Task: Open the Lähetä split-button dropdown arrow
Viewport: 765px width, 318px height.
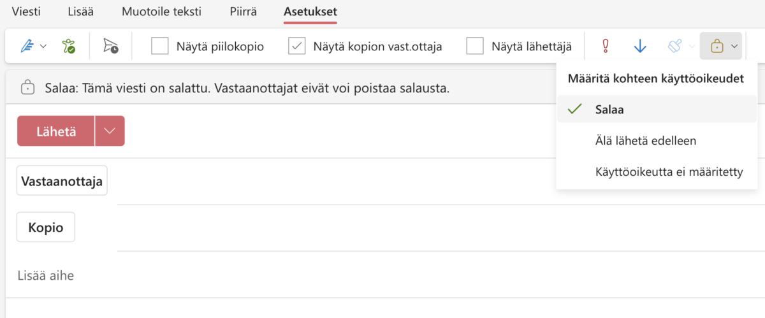Action: click(x=110, y=131)
